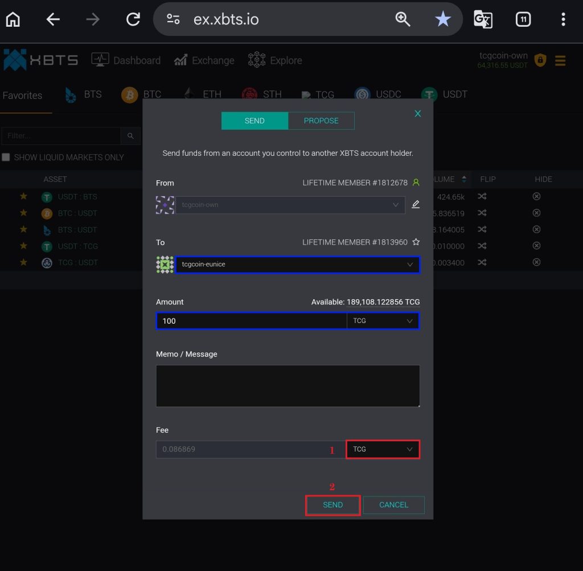This screenshot has width=583, height=571.
Task: Click the browser home icon
Action: click(13, 20)
